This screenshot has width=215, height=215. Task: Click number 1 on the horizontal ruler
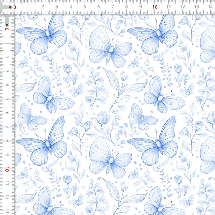[x=29, y=7]
